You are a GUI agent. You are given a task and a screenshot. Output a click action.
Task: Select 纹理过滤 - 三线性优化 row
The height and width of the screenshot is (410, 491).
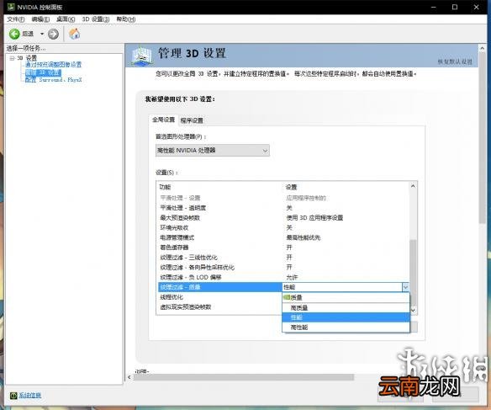click(283, 258)
